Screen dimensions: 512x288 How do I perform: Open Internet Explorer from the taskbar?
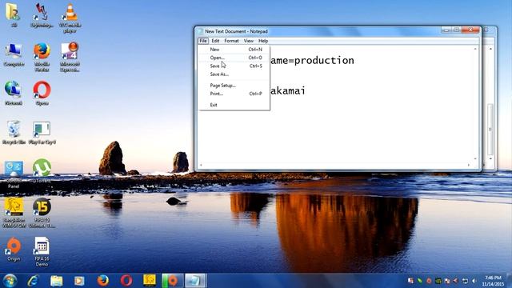point(33,281)
